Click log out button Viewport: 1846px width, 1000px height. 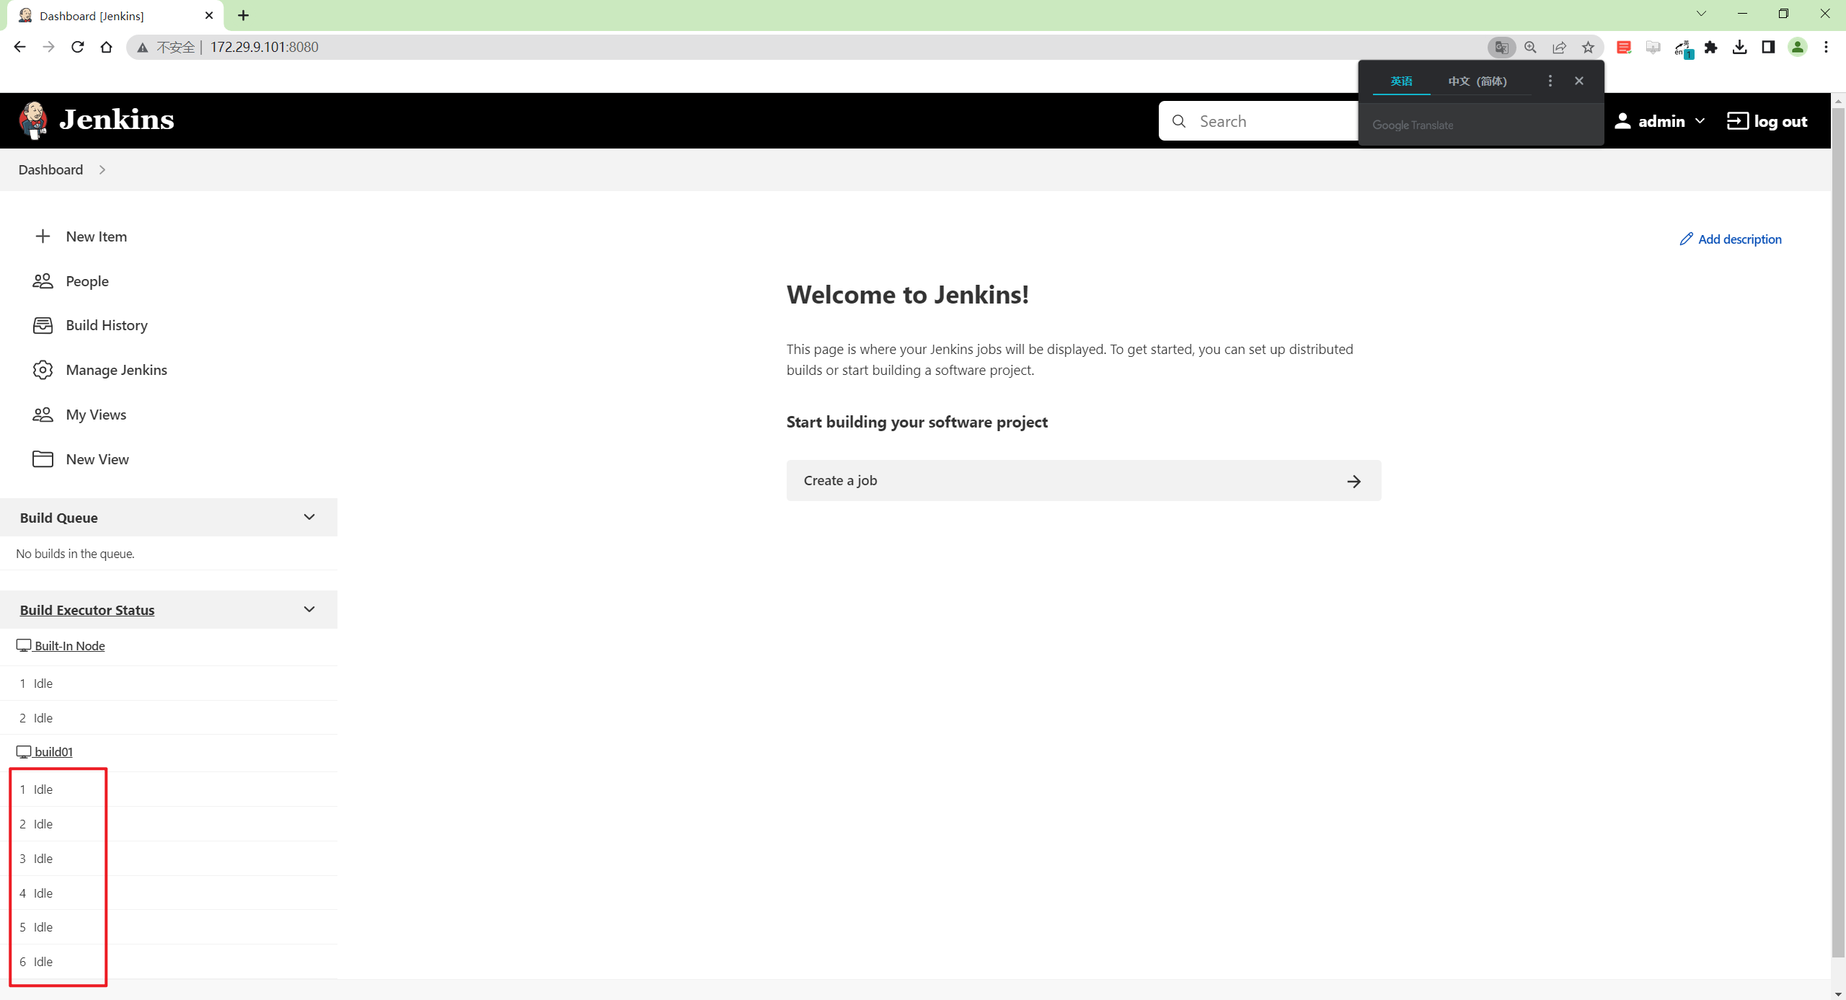1767,121
